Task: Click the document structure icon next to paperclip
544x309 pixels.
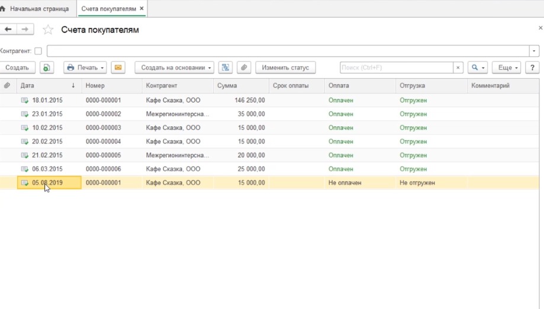Action: pyautogui.click(x=225, y=68)
